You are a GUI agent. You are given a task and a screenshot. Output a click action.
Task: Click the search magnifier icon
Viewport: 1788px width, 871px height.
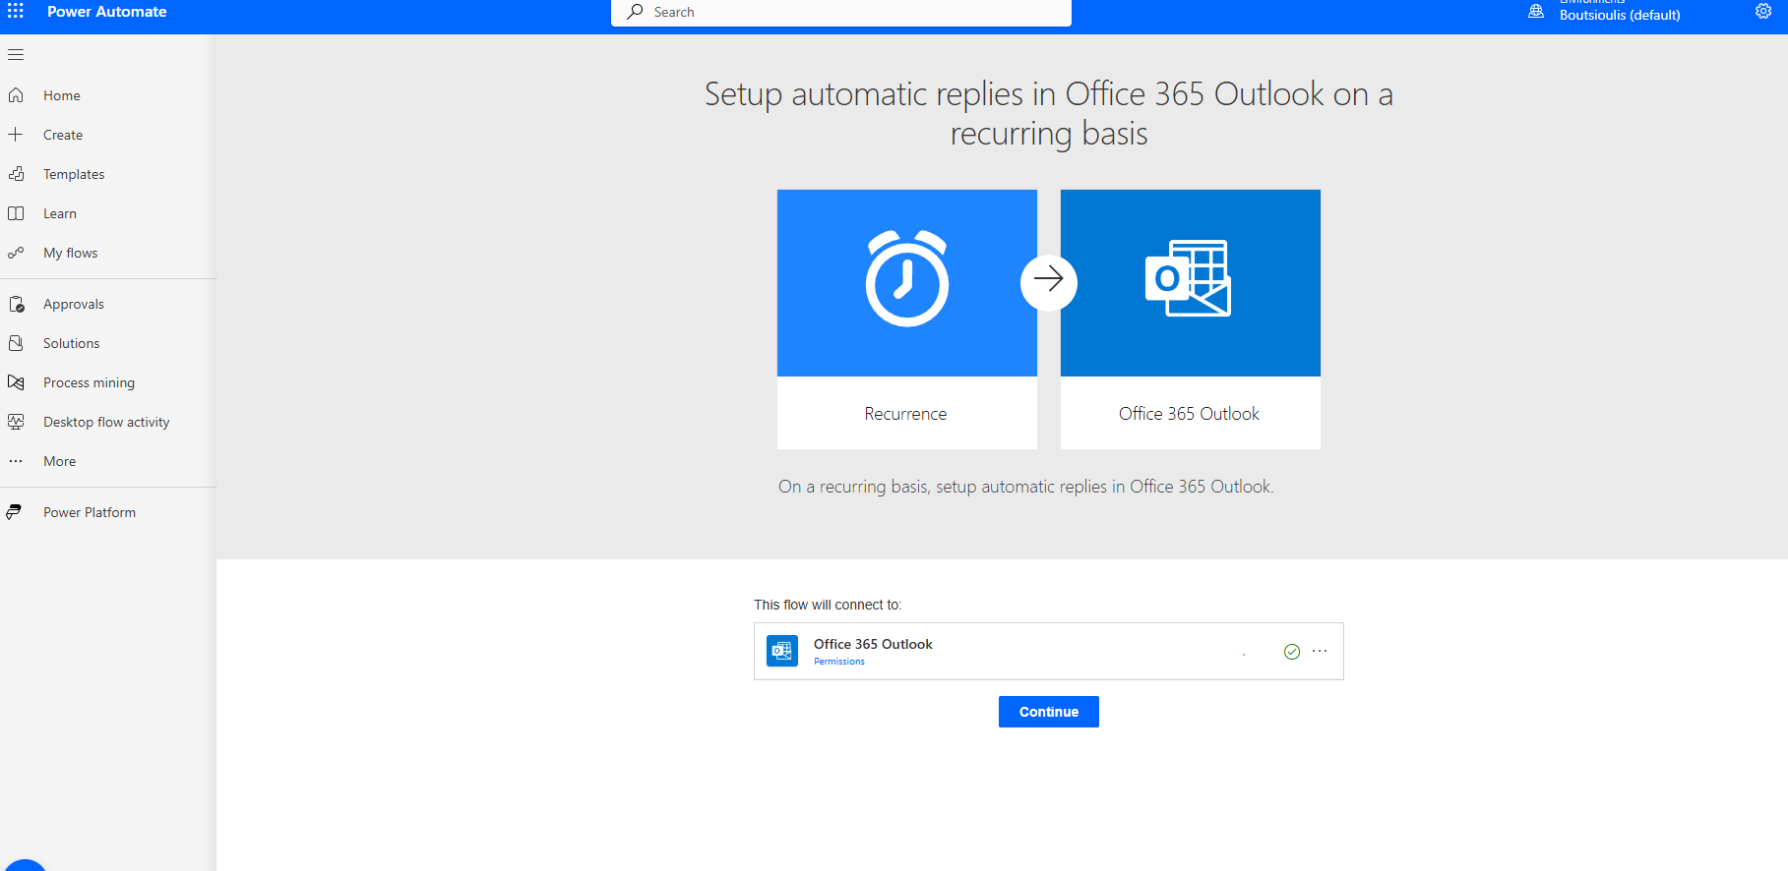click(x=635, y=12)
